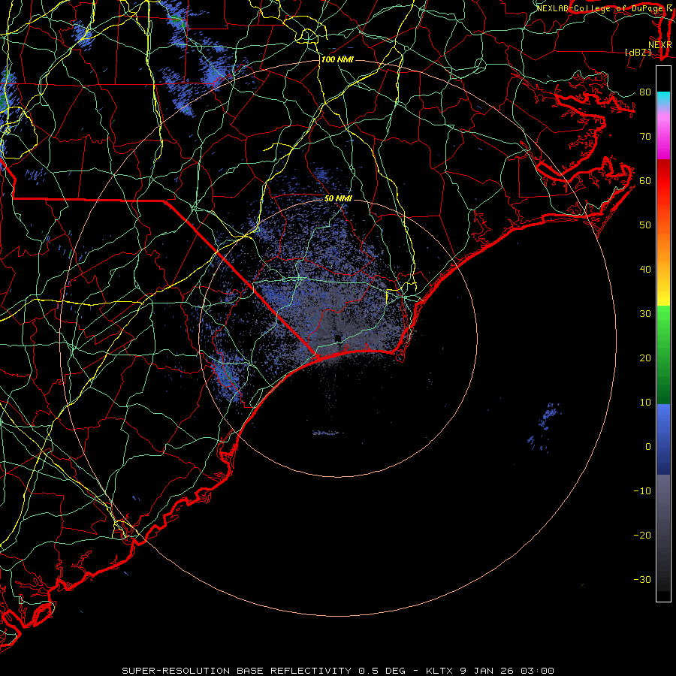
Task: Click the 100 NMI range ring label
Action: click(337, 59)
